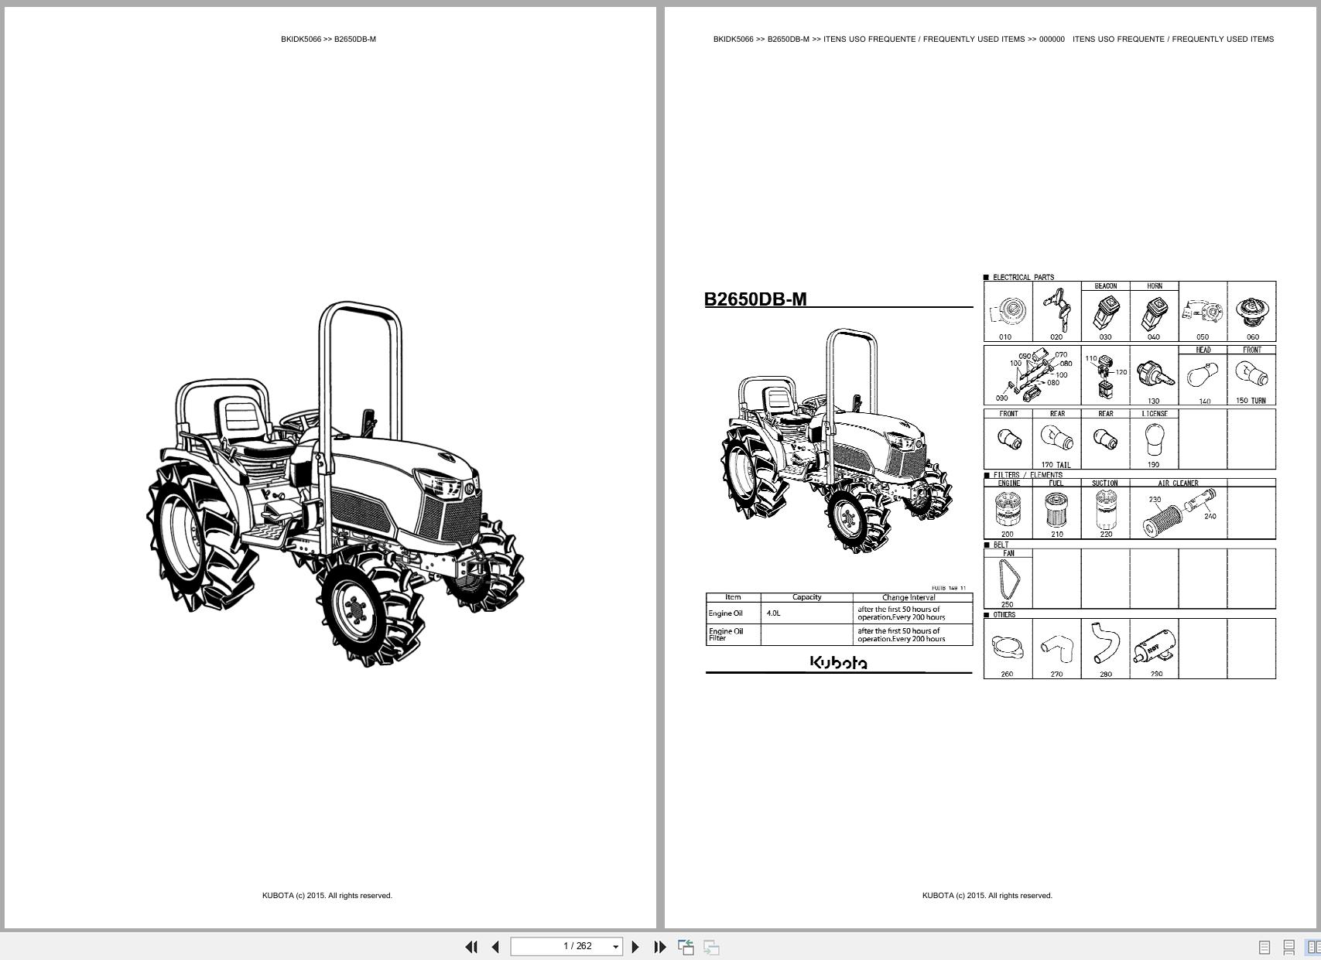Click the right page KUBOTA (c) 2015 footer
The width and height of the screenshot is (1321, 960).
[x=987, y=896]
